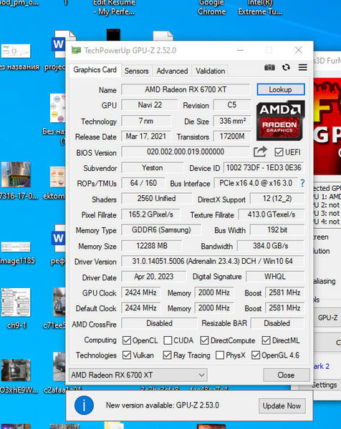Screen dimensions: 341x429
Task: Toggle the Ray Tracing checkbox
Action: click(167, 355)
